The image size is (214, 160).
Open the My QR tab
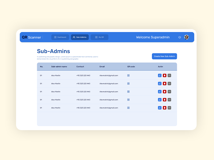99,37
